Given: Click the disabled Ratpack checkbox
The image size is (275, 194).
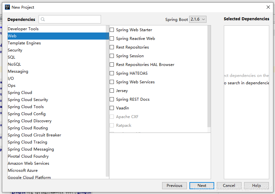Looking at the screenshot, I should [112, 125].
